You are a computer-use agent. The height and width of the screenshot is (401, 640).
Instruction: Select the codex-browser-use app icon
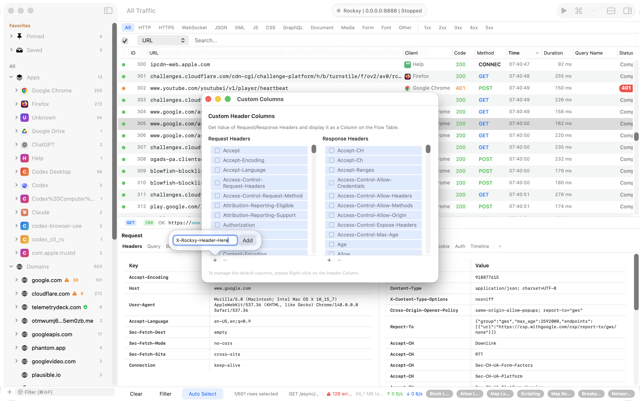point(24,226)
